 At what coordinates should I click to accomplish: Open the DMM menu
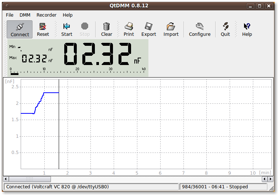[x=25, y=15]
